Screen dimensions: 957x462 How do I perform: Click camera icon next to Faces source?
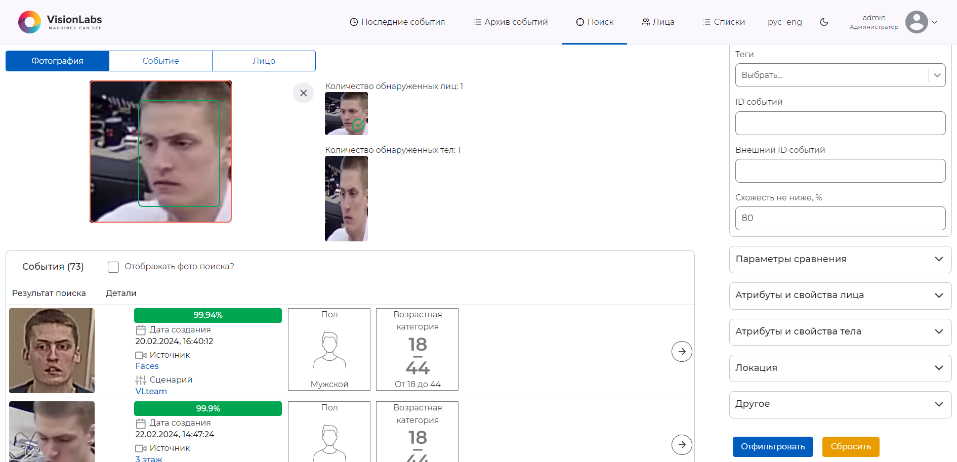pyautogui.click(x=141, y=355)
